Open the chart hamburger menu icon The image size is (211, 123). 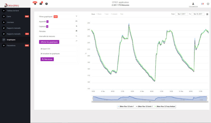[207, 14]
